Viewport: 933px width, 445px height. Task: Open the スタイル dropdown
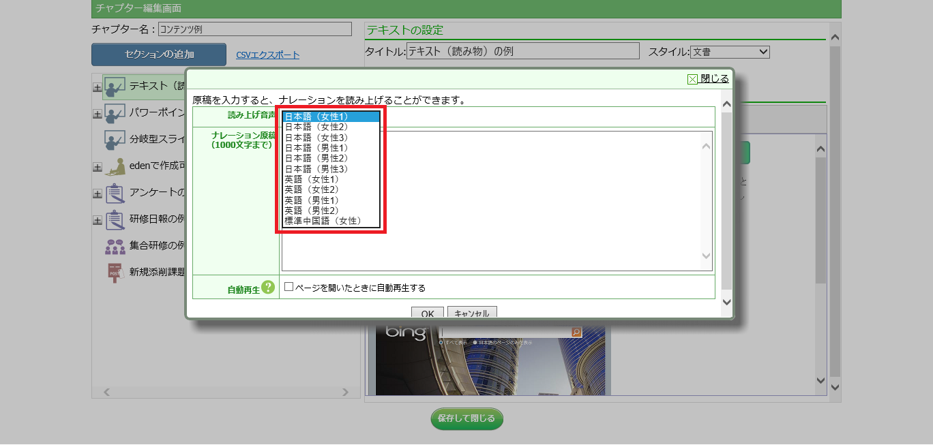pyautogui.click(x=730, y=52)
